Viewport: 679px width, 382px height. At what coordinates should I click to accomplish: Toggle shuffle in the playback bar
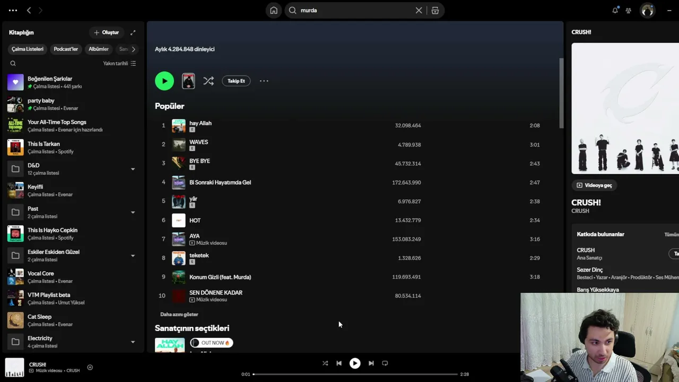(x=325, y=363)
